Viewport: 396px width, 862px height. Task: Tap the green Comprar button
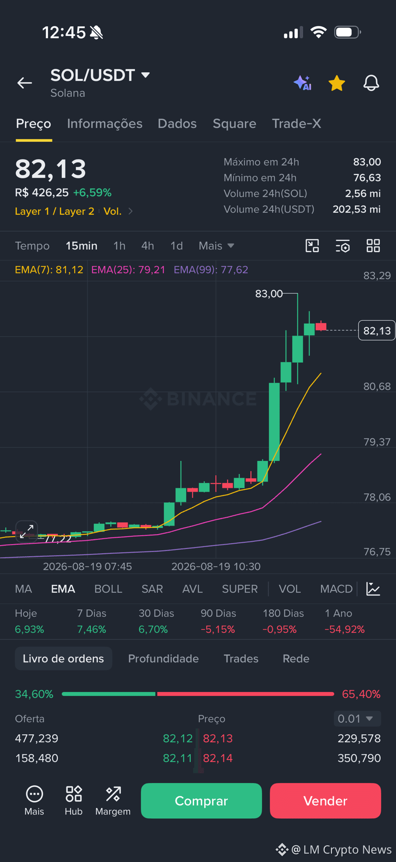pos(201,801)
